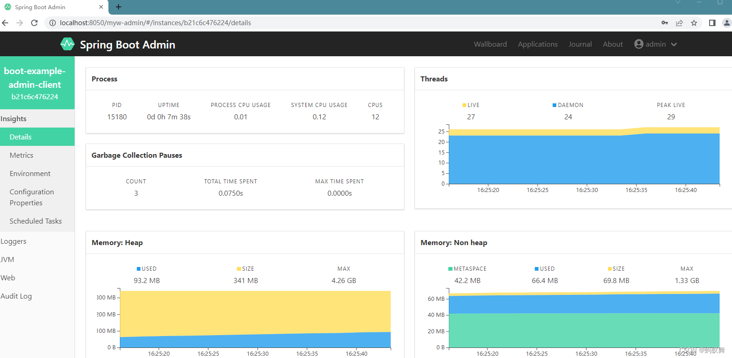Open the Journal page
The height and width of the screenshot is (358, 732).
tap(580, 44)
